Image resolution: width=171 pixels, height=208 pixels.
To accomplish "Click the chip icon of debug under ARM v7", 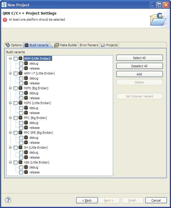I will point(26,78).
